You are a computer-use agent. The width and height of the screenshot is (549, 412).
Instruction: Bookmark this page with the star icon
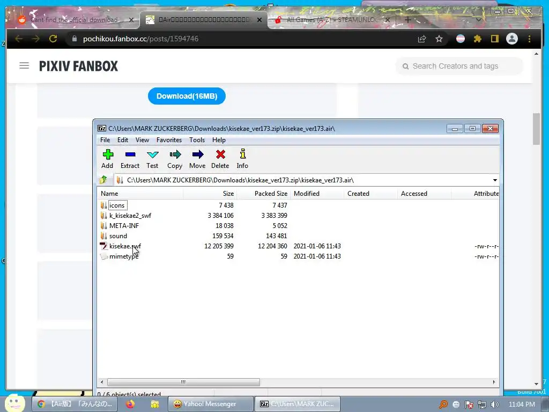tap(439, 39)
